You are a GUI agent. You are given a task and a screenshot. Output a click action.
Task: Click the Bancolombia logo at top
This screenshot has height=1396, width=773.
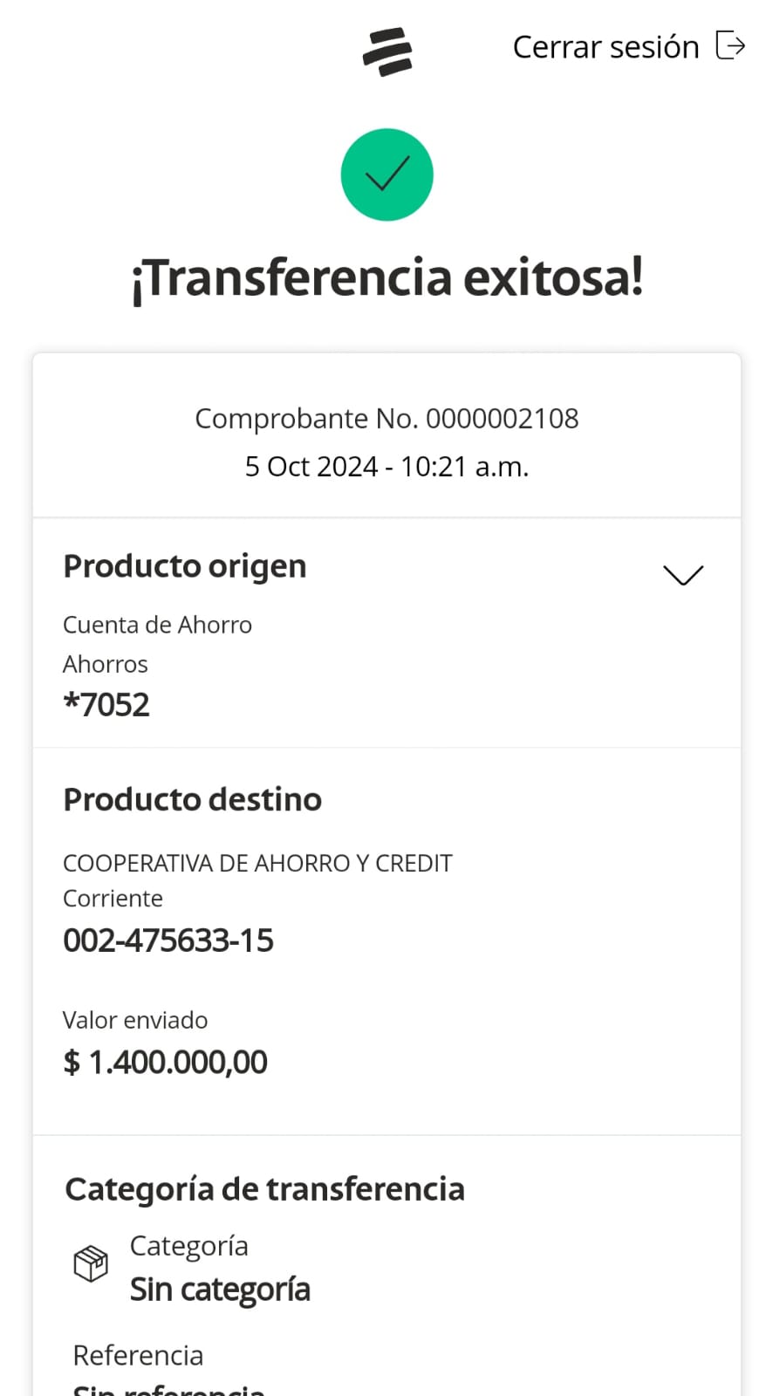(387, 51)
